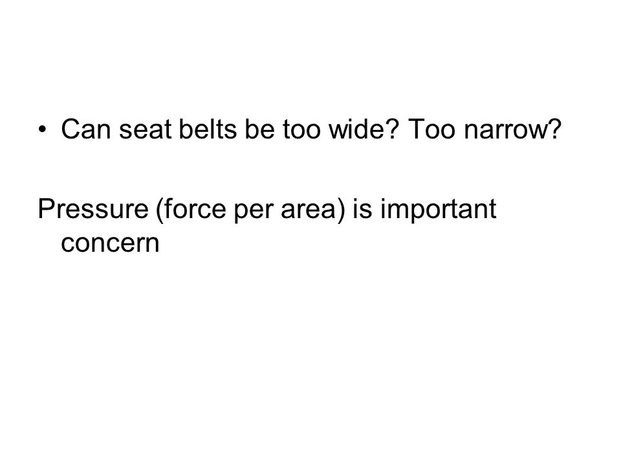This screenshot has width=621, height=466.
Task: Click the word 'area)' closing the parentheses
Action: coord(313,209)
